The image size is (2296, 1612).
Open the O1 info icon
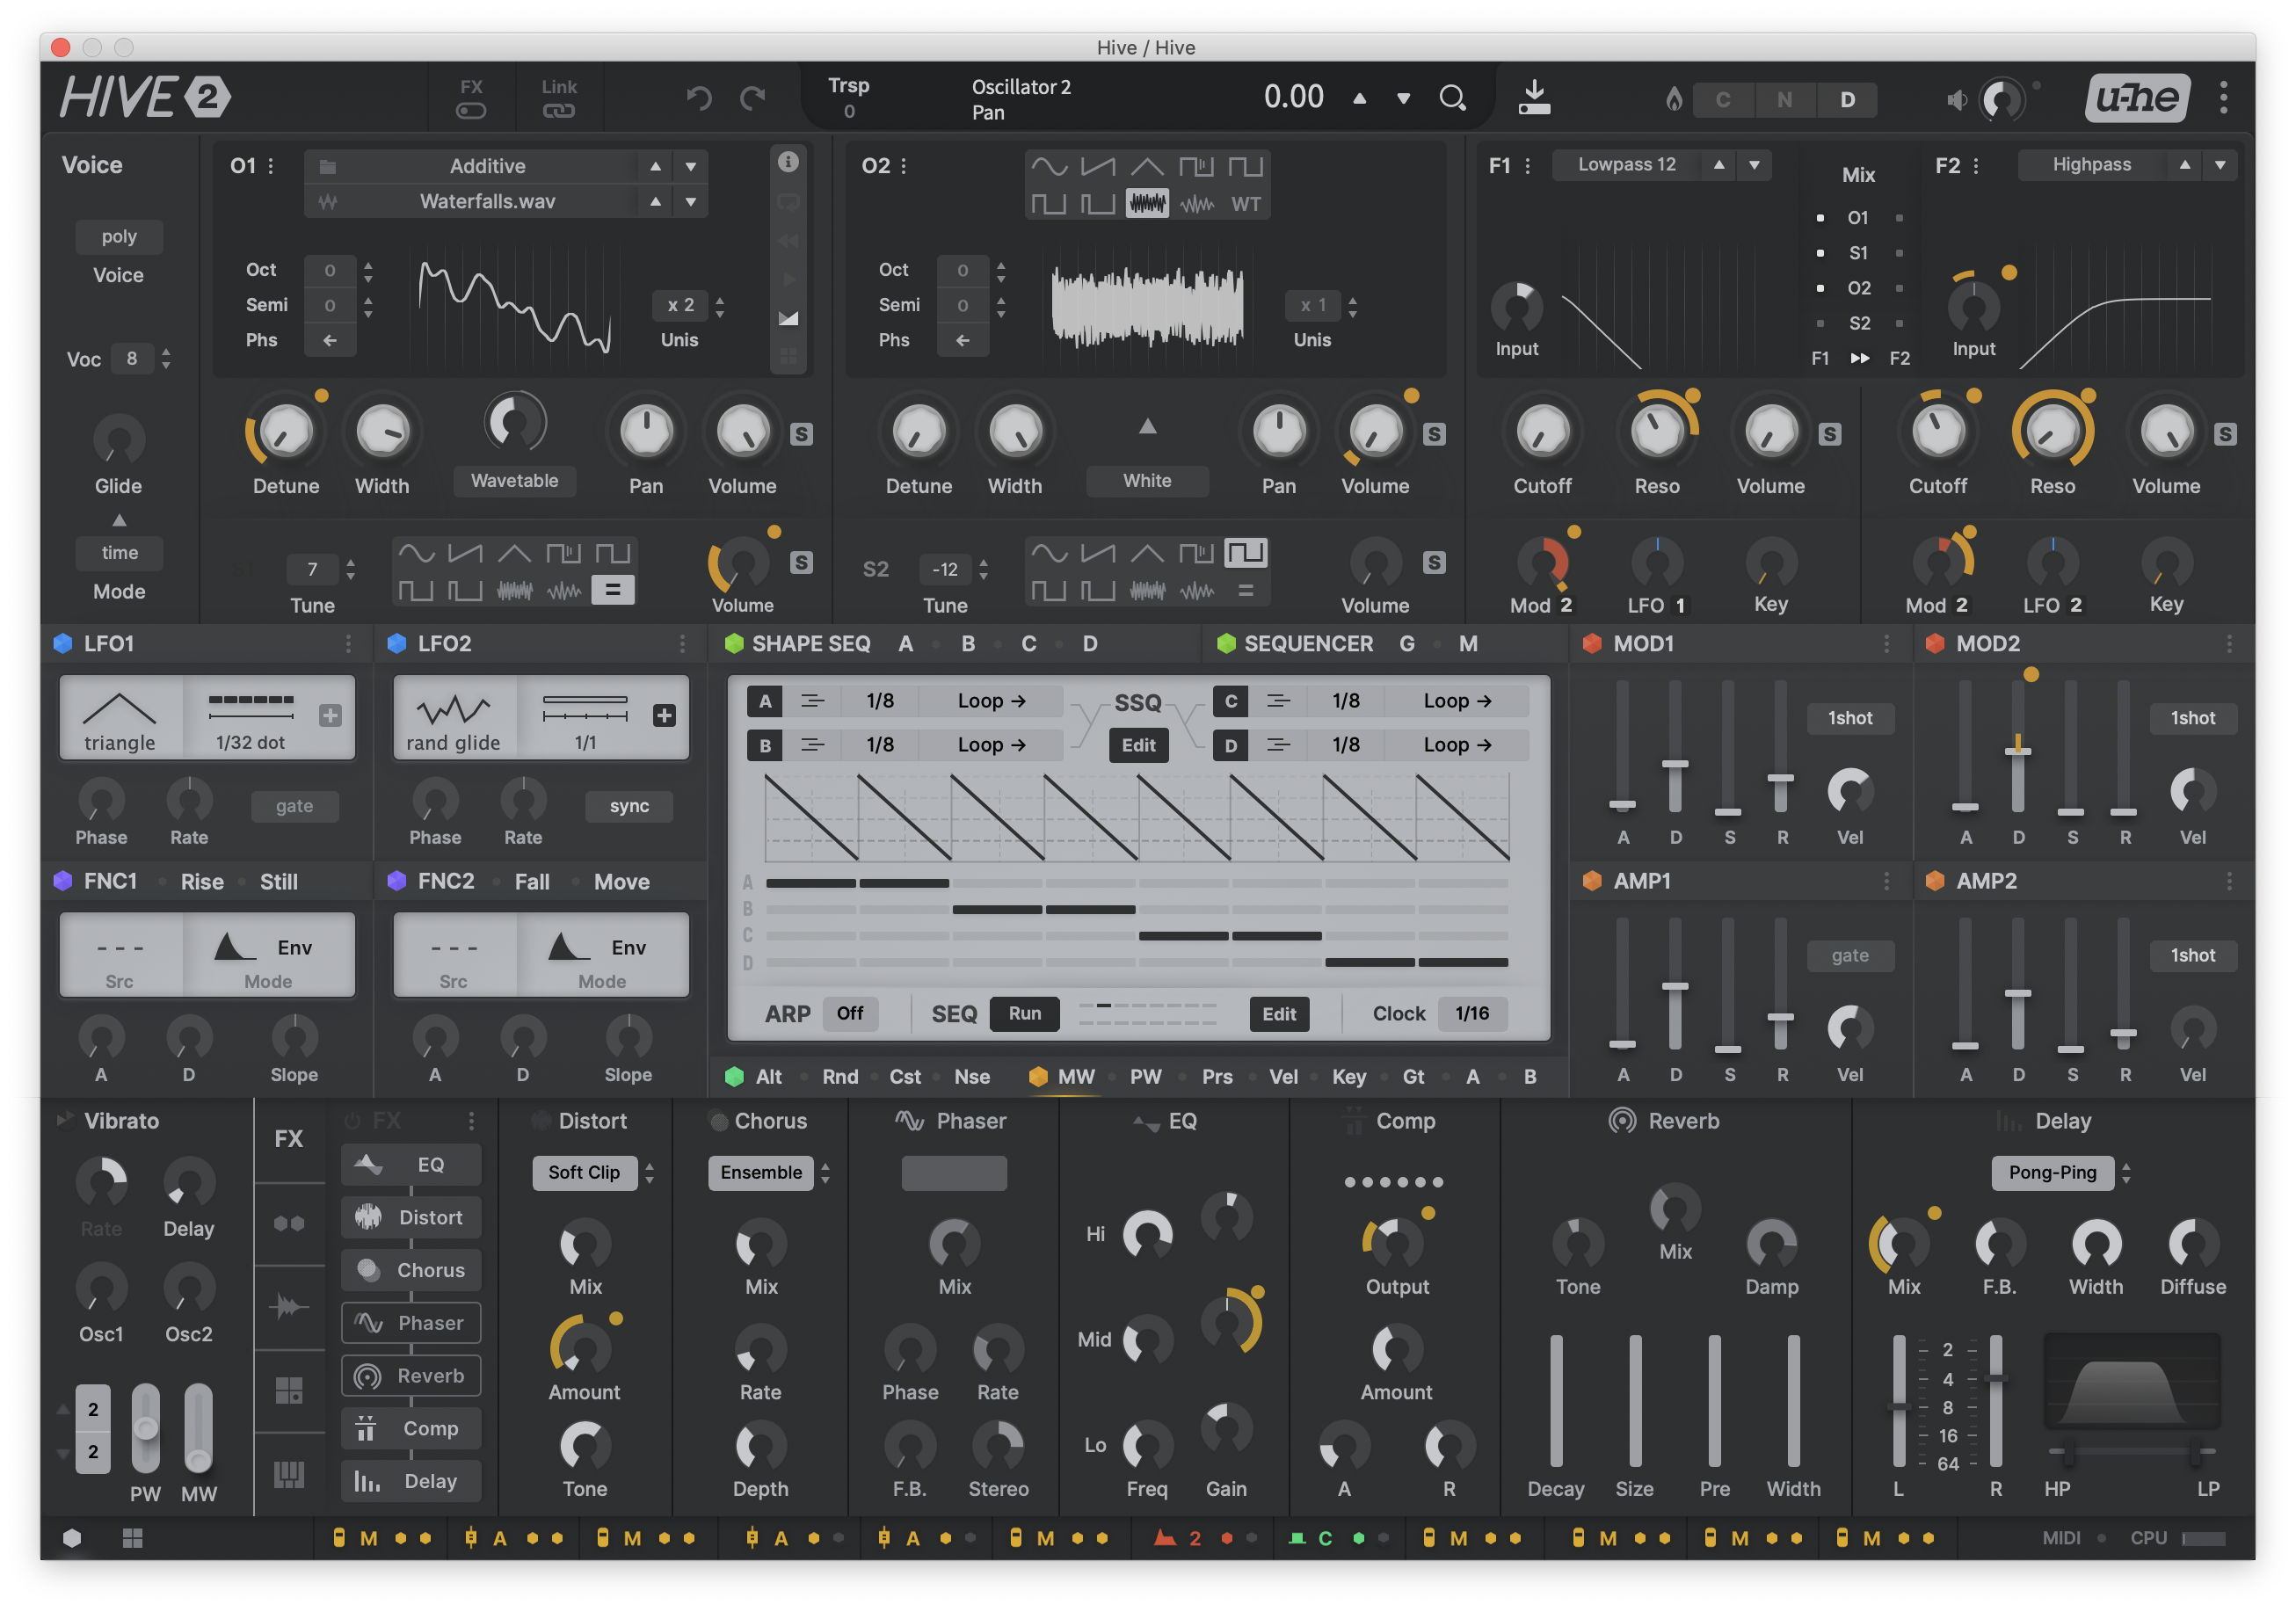[x=788, y=162]
